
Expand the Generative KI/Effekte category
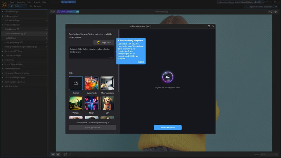point(14,51)
